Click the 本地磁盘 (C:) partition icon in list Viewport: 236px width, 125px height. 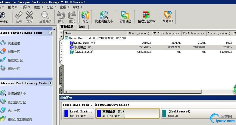[x=72, y=47]
